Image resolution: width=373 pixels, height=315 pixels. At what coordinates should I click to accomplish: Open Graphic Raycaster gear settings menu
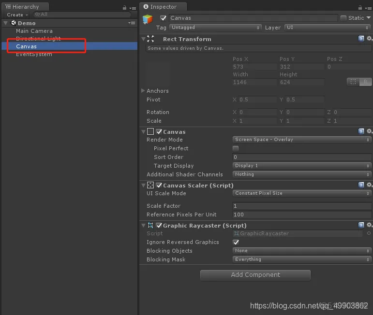click(369, 225)
